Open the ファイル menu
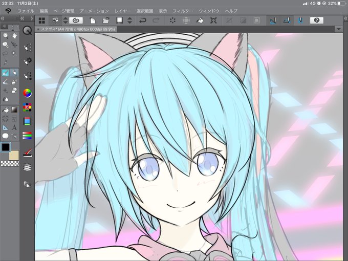The height and width of the screenshot is (261, 348). click(x=26, y=11)
